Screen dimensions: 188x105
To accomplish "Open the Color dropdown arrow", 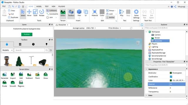I will [102, 18].
